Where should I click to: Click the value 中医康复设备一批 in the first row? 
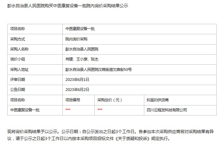coord(80,29)
